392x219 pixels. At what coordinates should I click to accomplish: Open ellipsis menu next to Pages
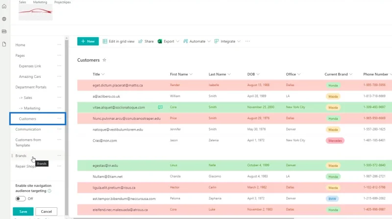(59, 55)
